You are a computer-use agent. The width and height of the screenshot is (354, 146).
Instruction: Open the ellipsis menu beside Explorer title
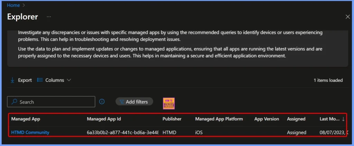(x=49, y=17)
